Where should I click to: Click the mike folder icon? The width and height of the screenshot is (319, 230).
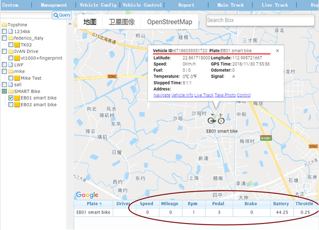pyautogui.click(x=11, y=71)
